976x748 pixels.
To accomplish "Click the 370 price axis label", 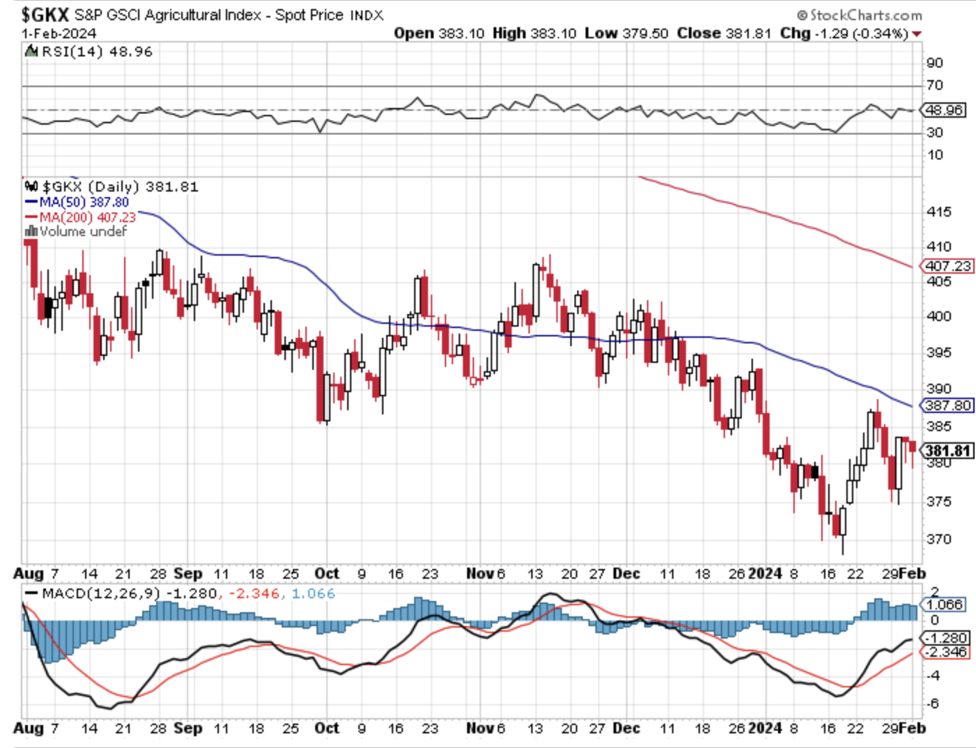I will 939,539.
